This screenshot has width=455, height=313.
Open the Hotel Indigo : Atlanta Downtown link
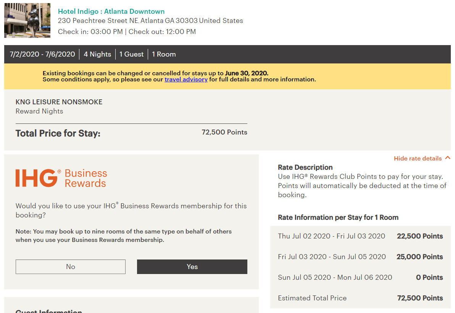tap(111, 11)
